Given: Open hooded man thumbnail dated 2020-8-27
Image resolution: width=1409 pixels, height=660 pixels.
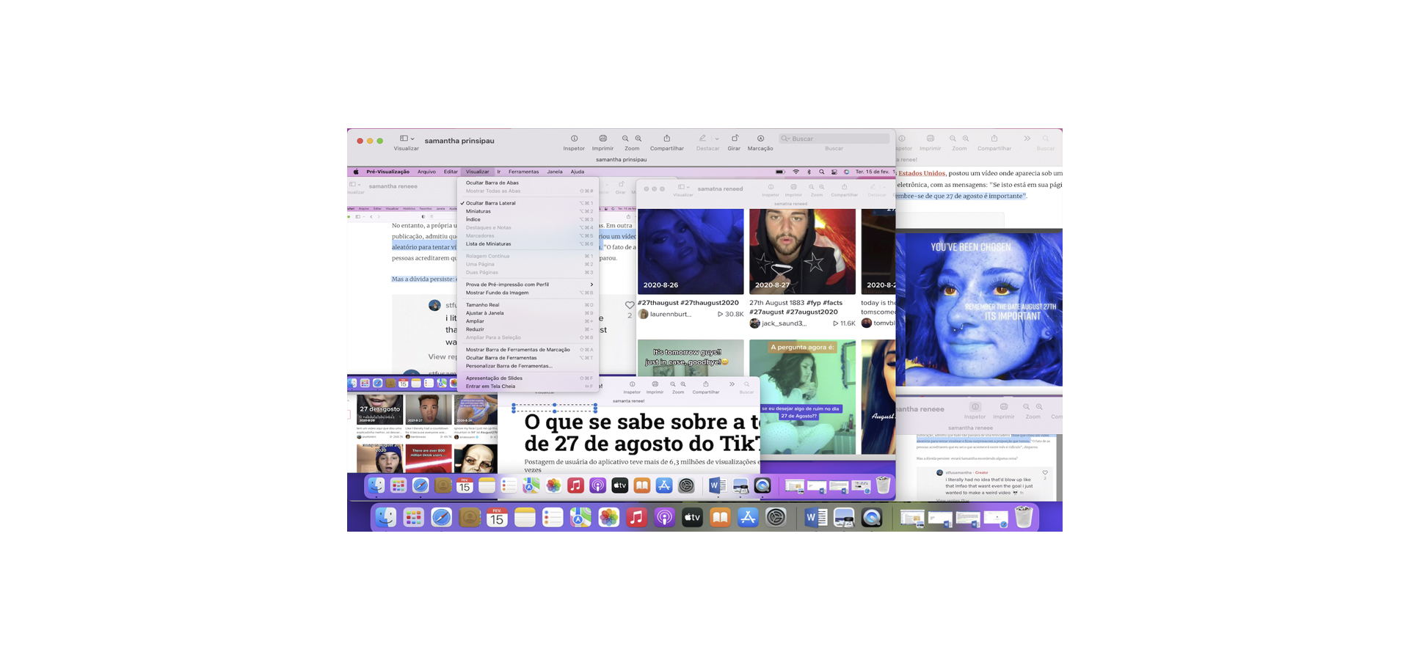Looking at the screenshot, I should [802, 252].
